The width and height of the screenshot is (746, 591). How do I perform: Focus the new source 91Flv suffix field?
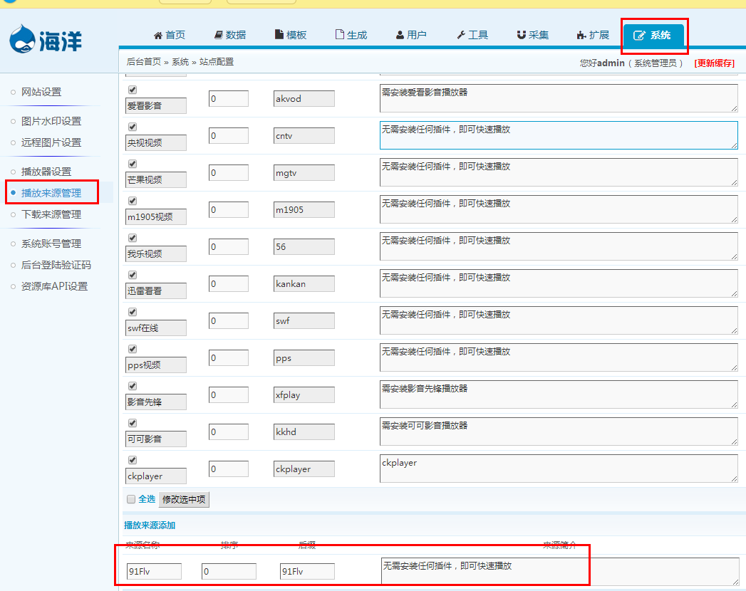pos(307,572)
